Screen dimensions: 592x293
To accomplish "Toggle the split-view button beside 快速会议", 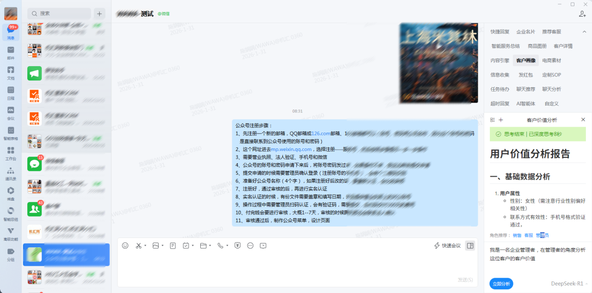I will [x=469, y=245].
